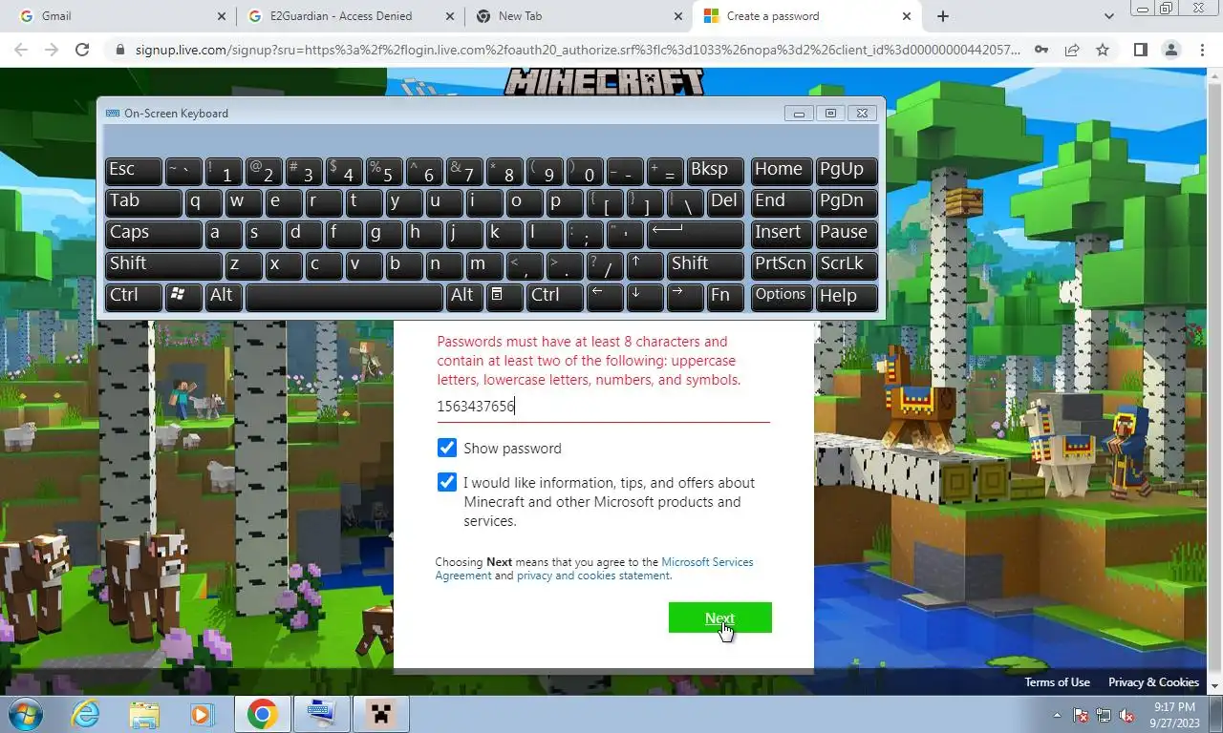Click the Options key on On-Screen Keyboard
This screenshot has height=733, width=1223.
(x=782, y=297)
